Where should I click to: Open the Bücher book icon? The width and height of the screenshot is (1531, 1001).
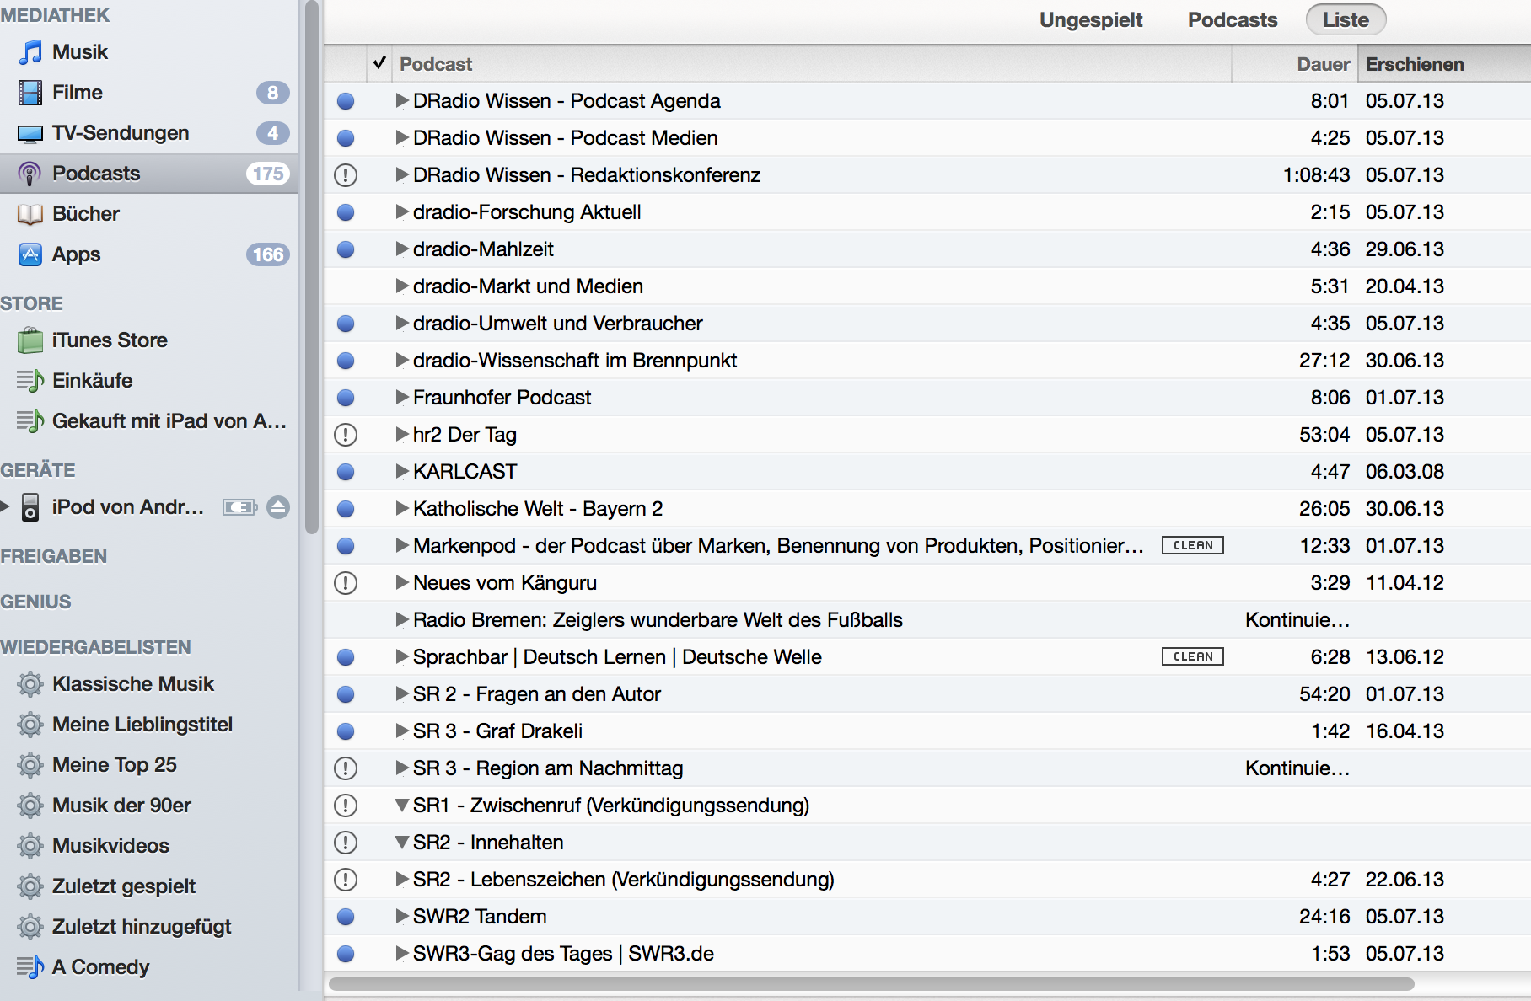[30, 214]
